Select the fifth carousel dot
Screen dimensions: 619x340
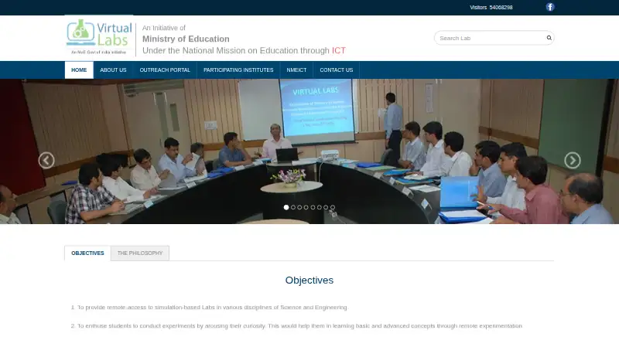(313, 207)
